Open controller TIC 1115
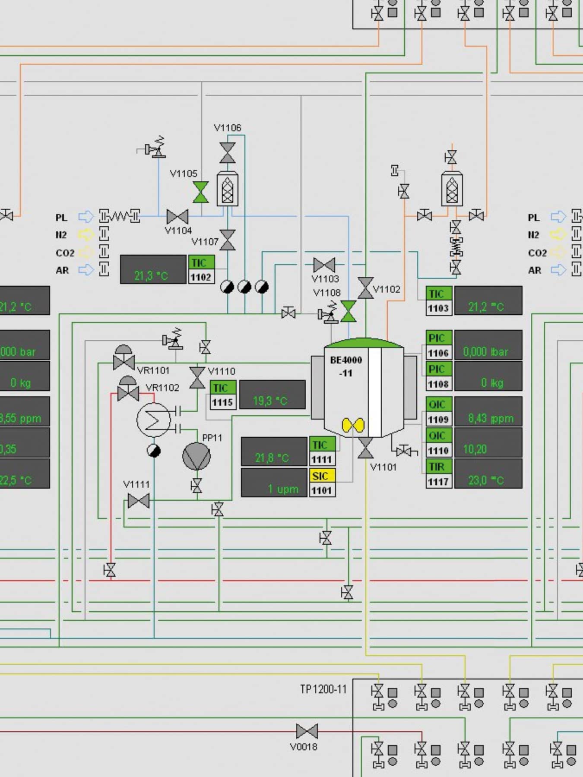The width and height of the screenshot is (583, 777). tap(223, 395)
